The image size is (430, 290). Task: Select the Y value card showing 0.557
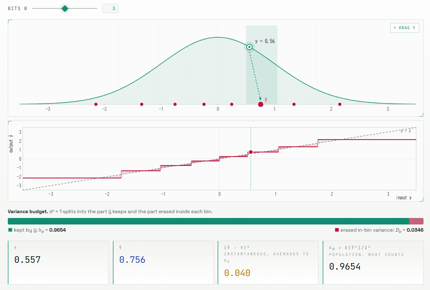(58, 262)
